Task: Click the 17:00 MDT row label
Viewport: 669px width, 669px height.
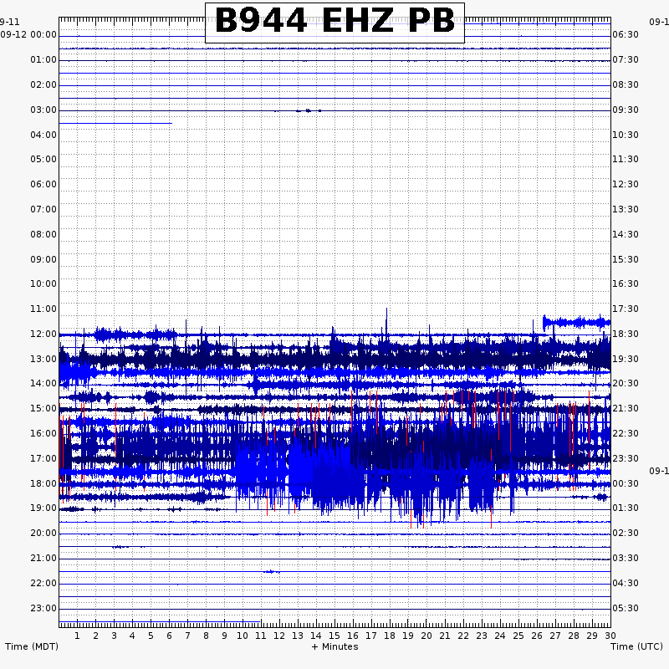Action: [x=43, y=459]
